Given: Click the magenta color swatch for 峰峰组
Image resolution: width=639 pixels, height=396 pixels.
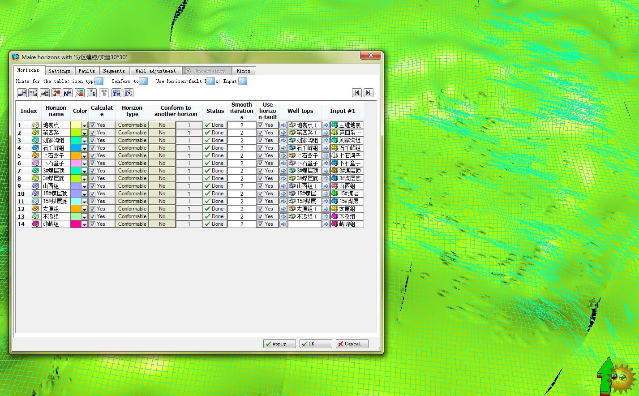Looking at the screenshot, I should tap(76, 224).
